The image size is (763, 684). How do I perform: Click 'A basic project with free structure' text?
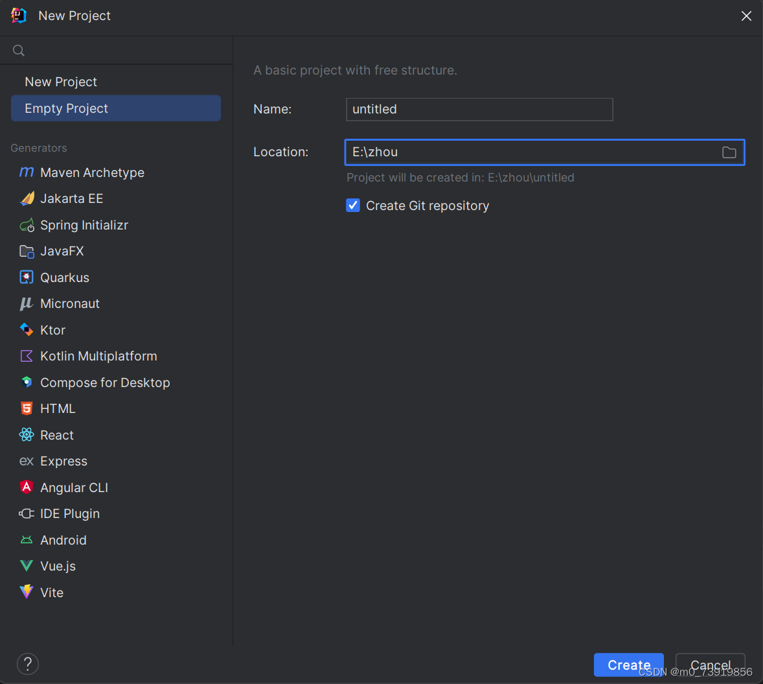pos(355,70)
